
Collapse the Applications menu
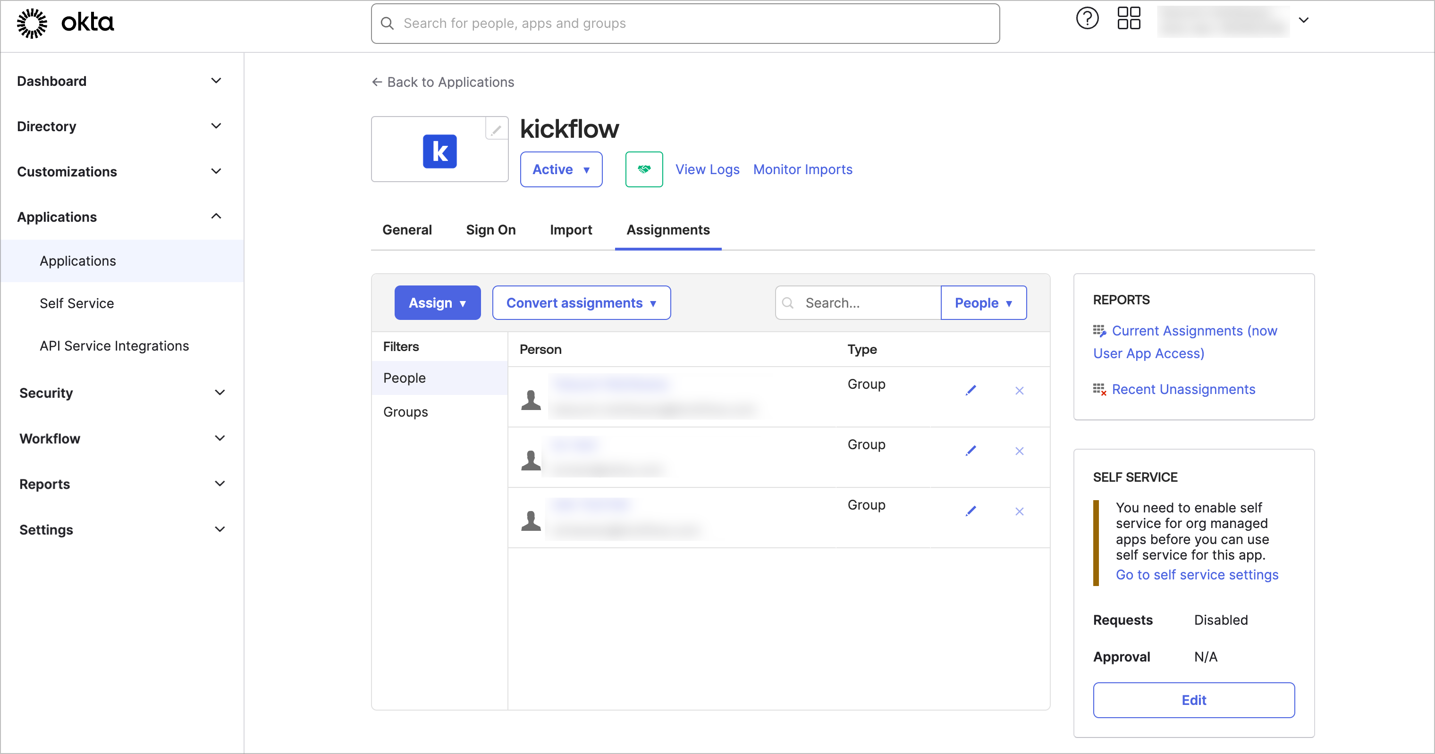(216, 216)
